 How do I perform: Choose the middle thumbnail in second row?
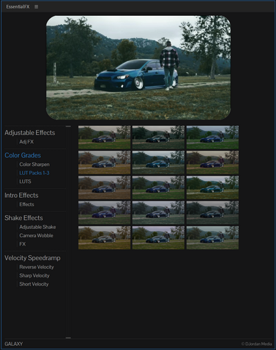click(x=159, y=163)
